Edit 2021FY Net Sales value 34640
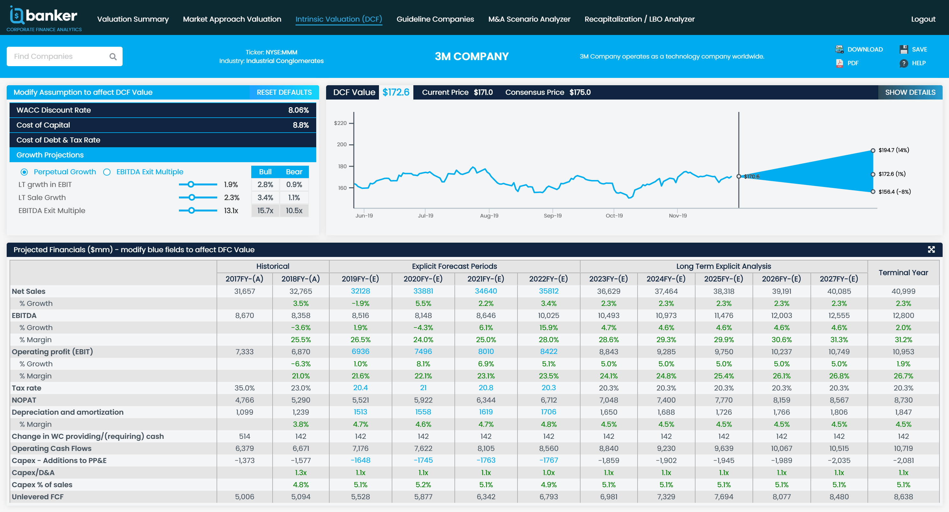Image resolution: width=949 pixels, height=512 pixels. coord(486,291)
